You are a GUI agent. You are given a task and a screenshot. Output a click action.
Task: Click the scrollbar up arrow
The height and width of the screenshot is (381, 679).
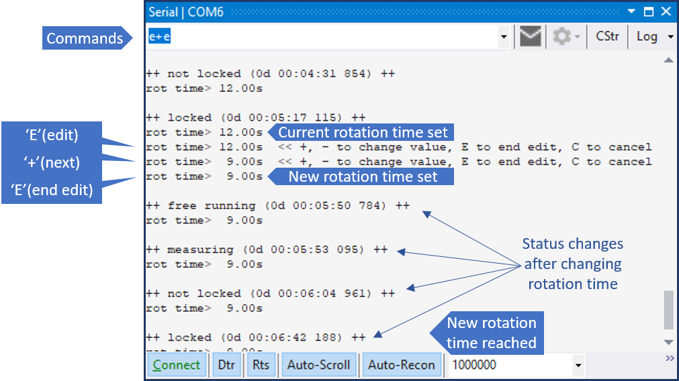point(669,60)
